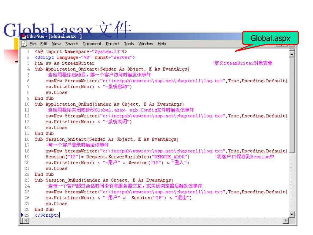313x235 pixels.
Task: Open the Project menu
Action: (x=112, y=44)
